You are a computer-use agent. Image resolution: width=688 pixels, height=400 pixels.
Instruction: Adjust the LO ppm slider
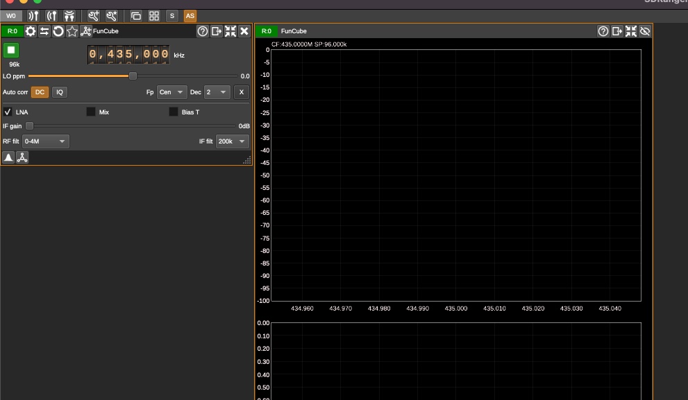[133, 76]
